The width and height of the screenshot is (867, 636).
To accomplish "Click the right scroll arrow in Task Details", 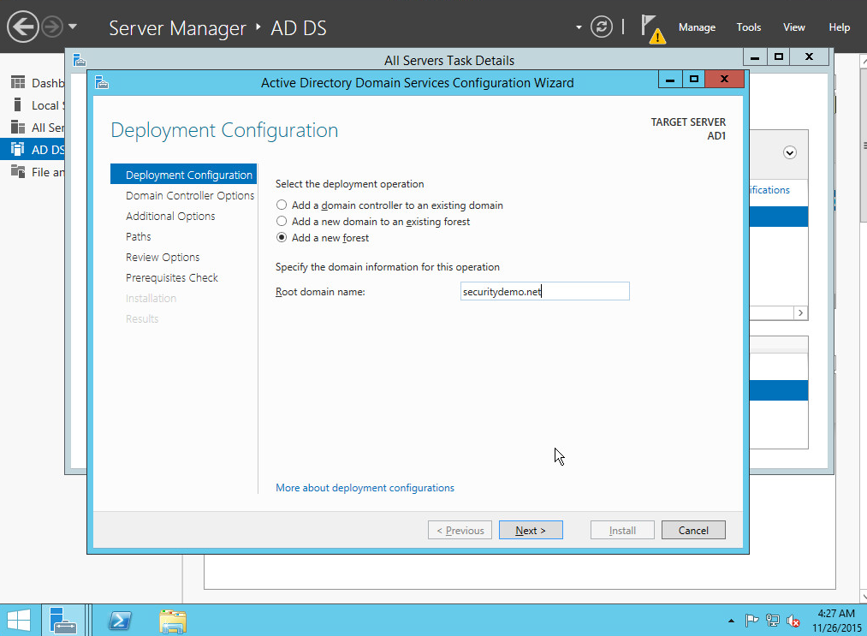I will (800, 313).
